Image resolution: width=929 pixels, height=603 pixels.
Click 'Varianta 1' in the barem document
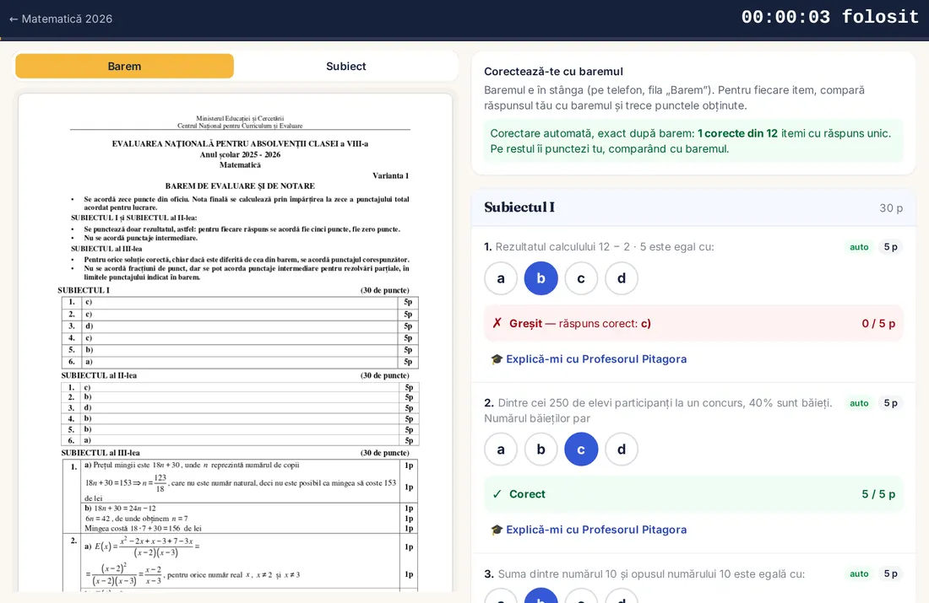pos(390,175)
